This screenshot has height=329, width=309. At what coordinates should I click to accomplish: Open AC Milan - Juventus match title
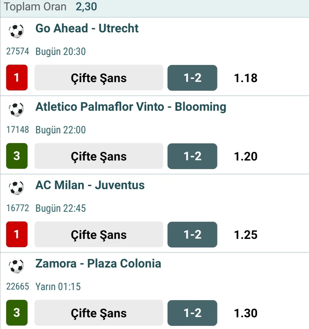90,185
